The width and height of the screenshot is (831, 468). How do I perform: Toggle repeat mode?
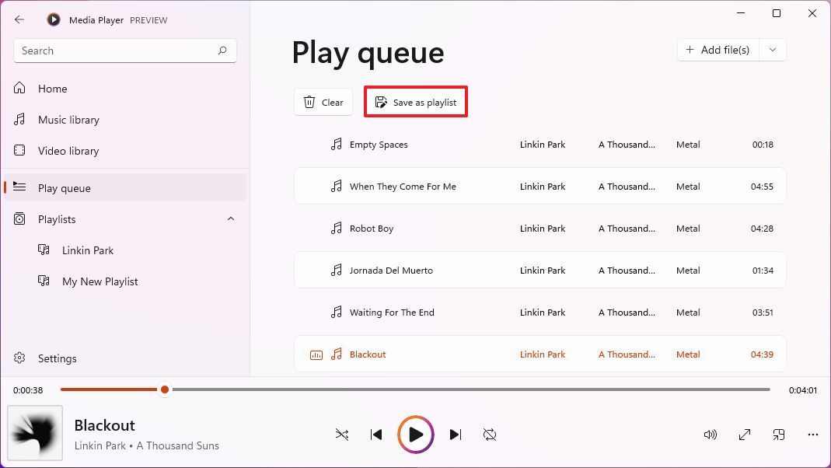click(490, 435)
